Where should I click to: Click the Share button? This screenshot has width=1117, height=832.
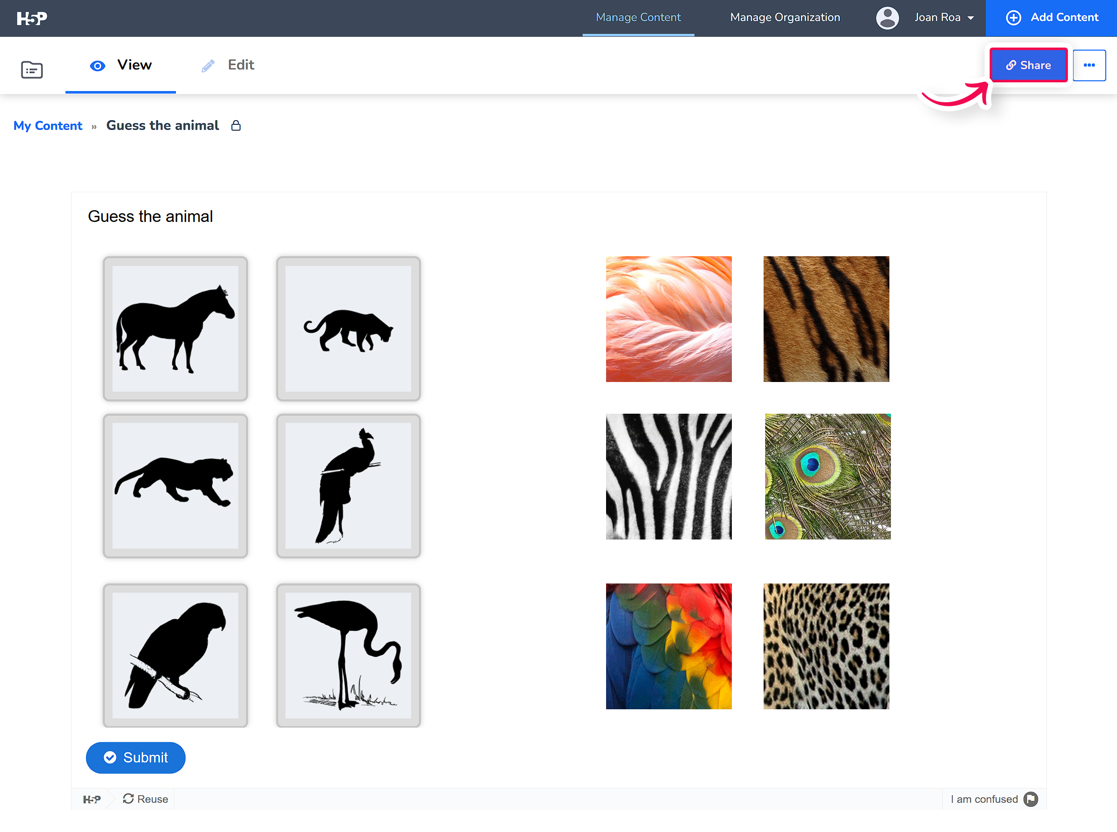[1028, 65]
